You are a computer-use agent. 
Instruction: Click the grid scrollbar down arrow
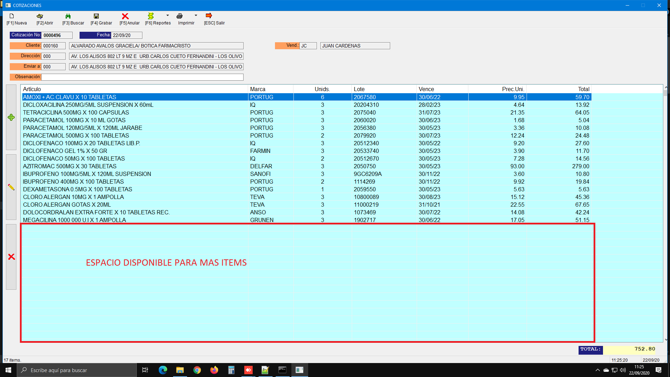(666, 339)
